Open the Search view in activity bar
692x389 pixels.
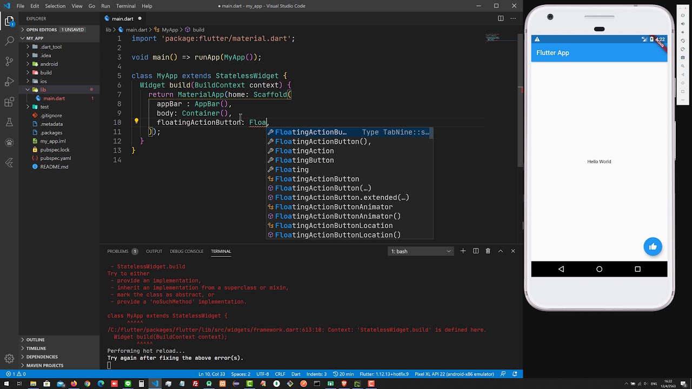[9, 41]
